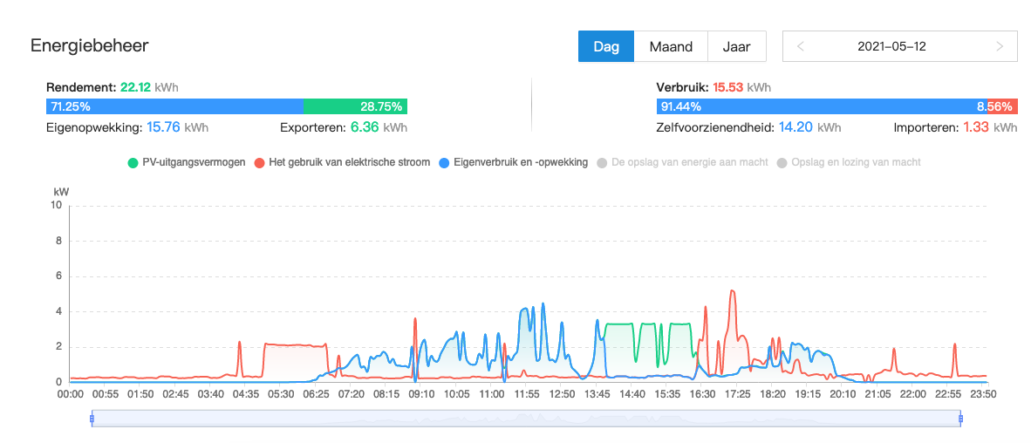
Task: Toggle the blue Eigenverbruik legend dot
Action: tap(445, 162)
